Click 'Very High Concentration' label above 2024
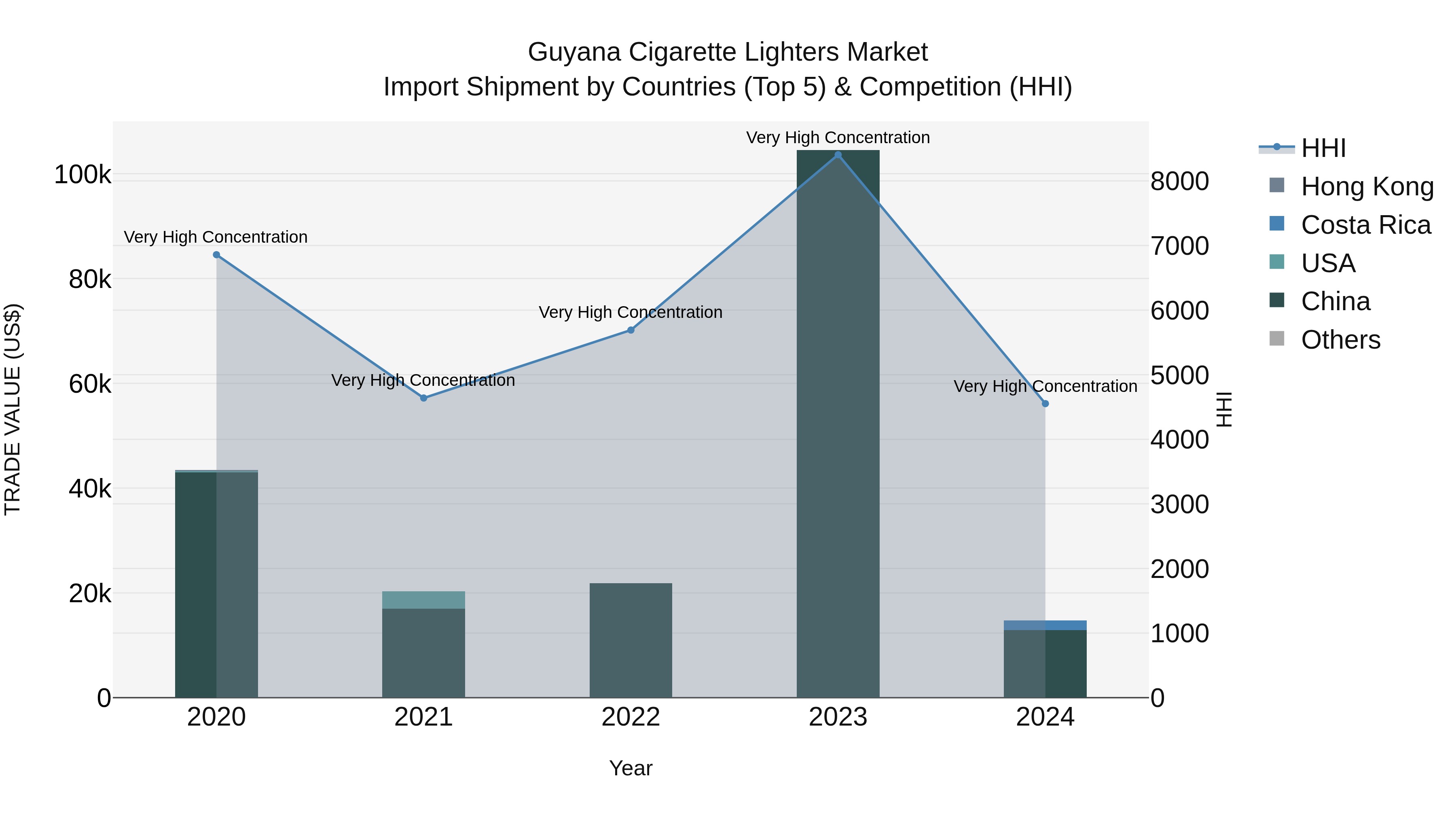 point(1045,387)
